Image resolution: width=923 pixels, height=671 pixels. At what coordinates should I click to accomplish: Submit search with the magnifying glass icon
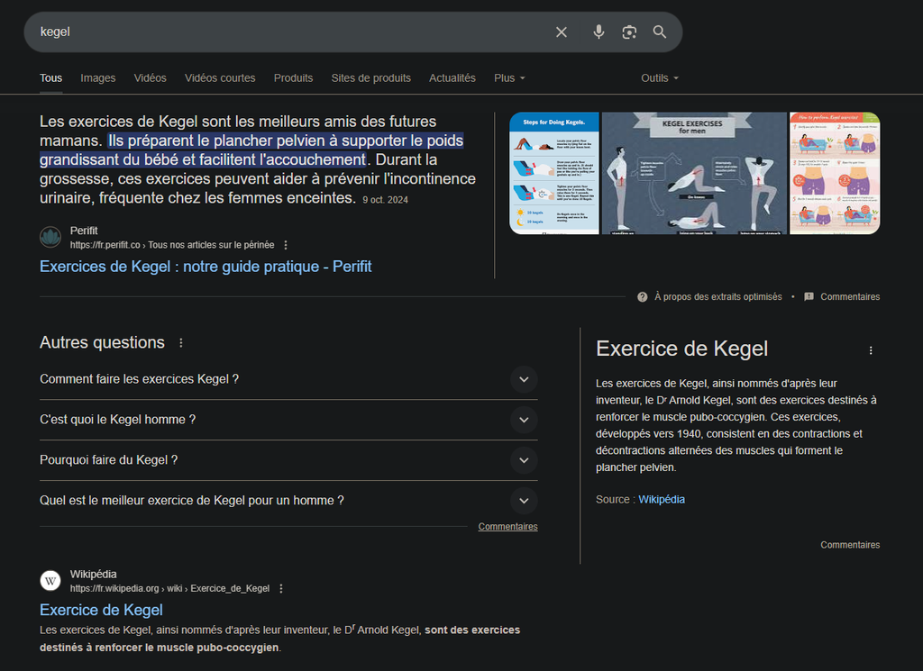(x=660, y=32)
